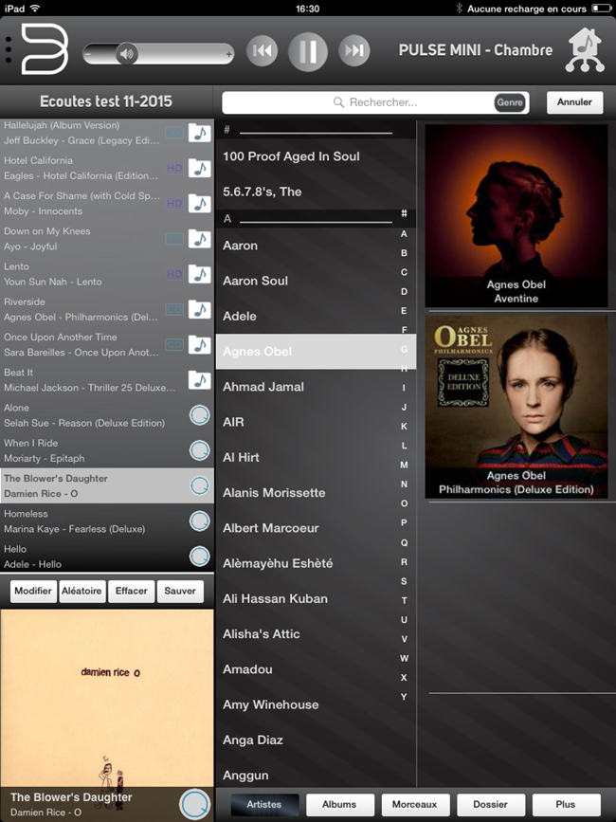Click Sauver to save the playlist

(x=180, y=592)
